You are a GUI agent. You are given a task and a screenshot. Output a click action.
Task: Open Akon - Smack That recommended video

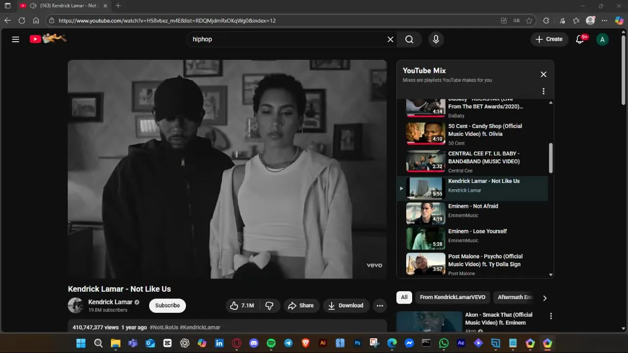pyautogui.click(x=498, y=319)
